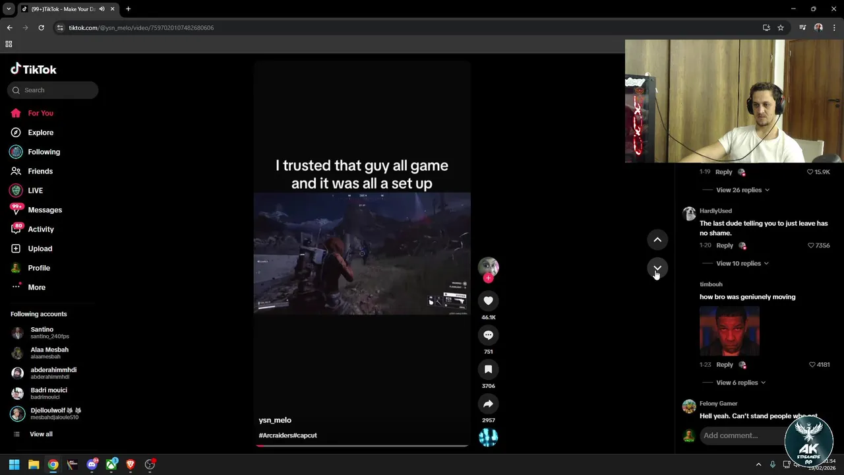Open the Following feed
Image resolution: width=844 pixels, height=475 pixels.
pos(44,152)
